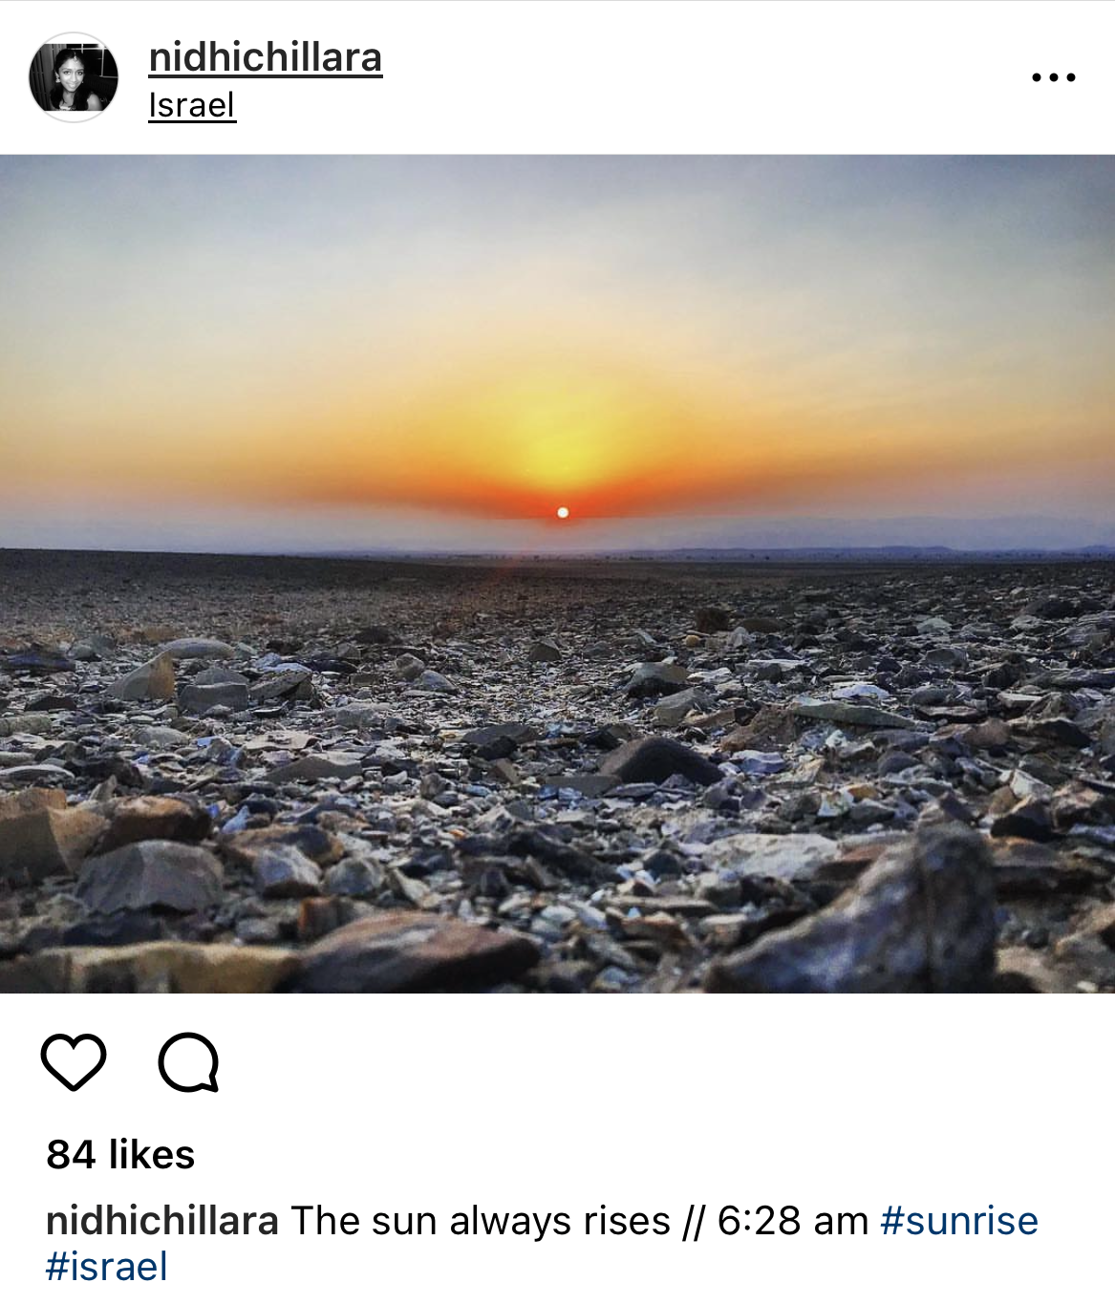
Task: Toggle the like heart outline on
Action: coord(74,1061)
